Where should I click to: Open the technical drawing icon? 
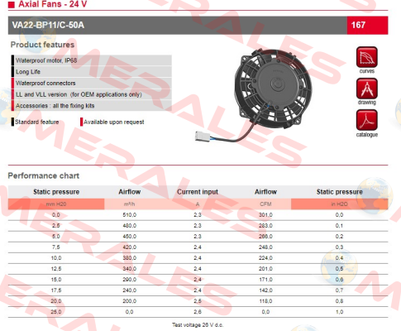[x=367, y=89]
